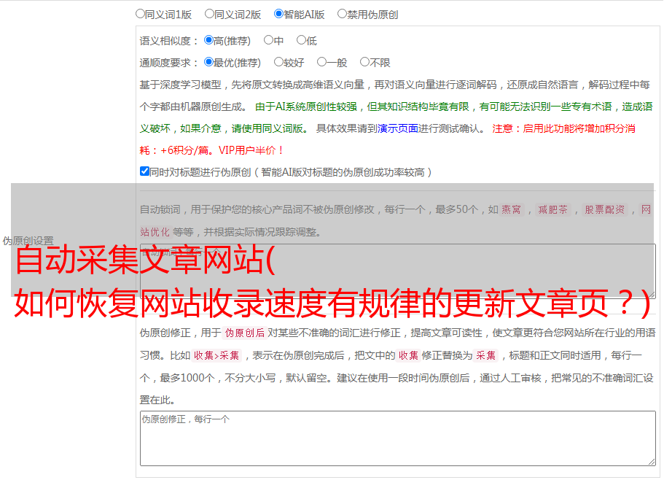Click the 伪原创修正 textarea
The height and width of the screenshot is (480, 664).
(x=398, y=438)
